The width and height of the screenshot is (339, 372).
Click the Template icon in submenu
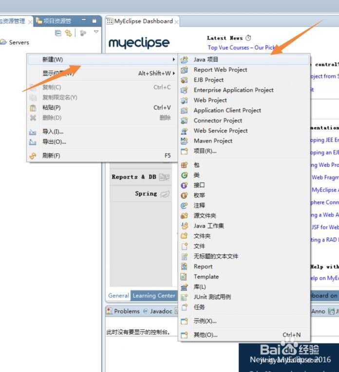pyautogui.click(x=184, y=277)
